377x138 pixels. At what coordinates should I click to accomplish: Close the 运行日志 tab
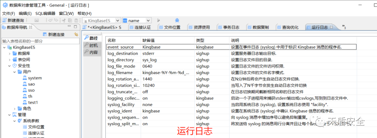pos(331,27)
